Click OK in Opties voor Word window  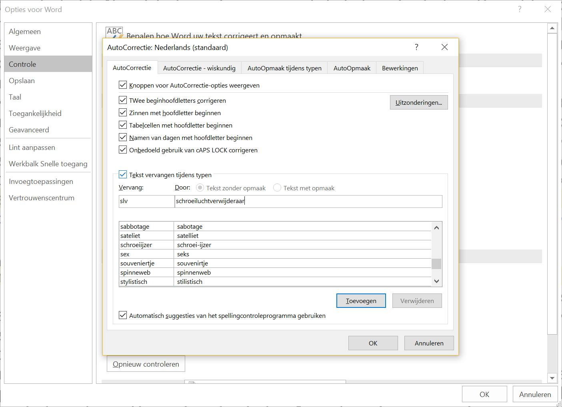tap(484, 394)
